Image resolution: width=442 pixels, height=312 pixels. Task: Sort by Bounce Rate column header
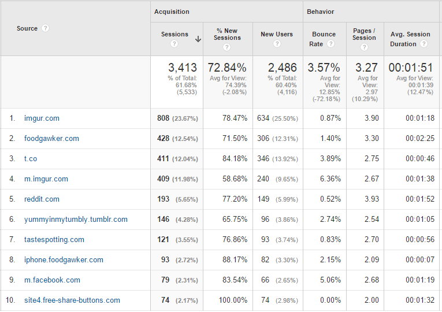tap(324, 39)
